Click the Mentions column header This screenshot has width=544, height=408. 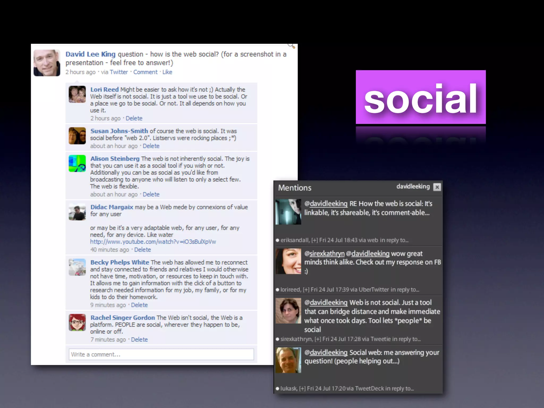coord(295,188)
